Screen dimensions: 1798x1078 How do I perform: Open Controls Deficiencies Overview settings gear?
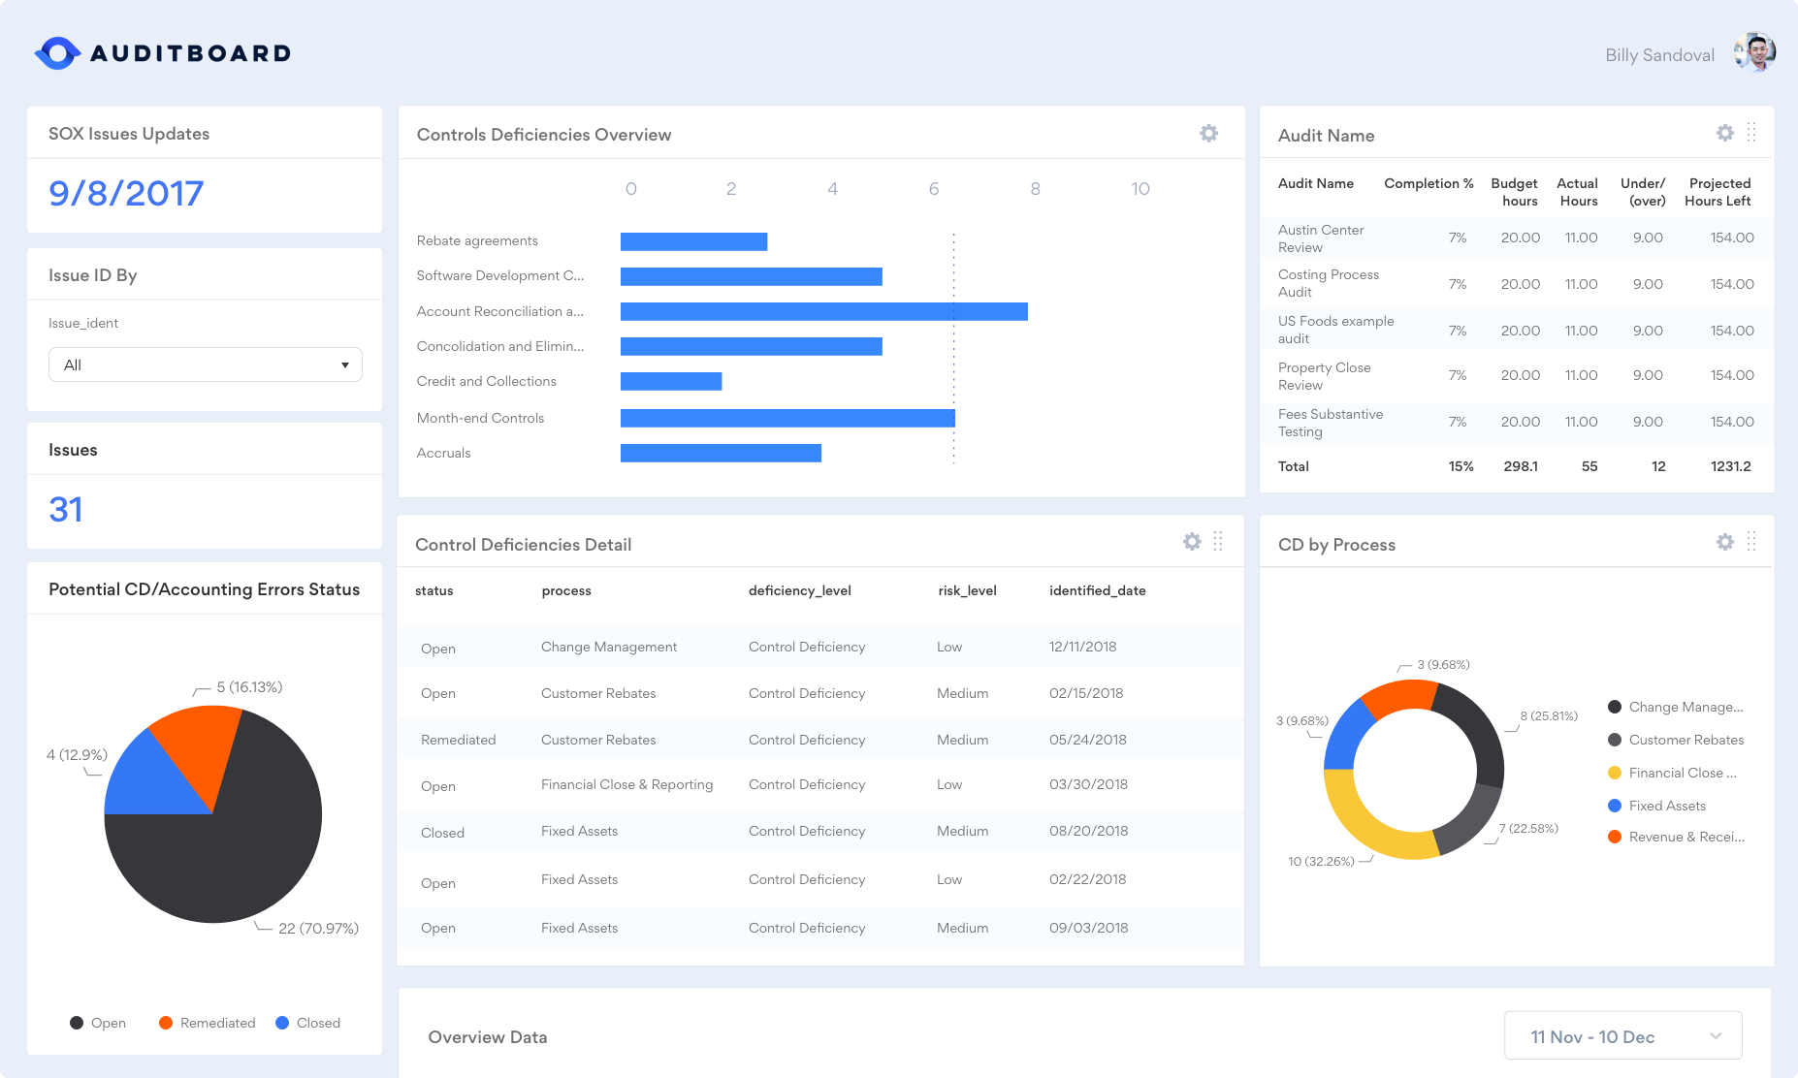(1208, 134)
